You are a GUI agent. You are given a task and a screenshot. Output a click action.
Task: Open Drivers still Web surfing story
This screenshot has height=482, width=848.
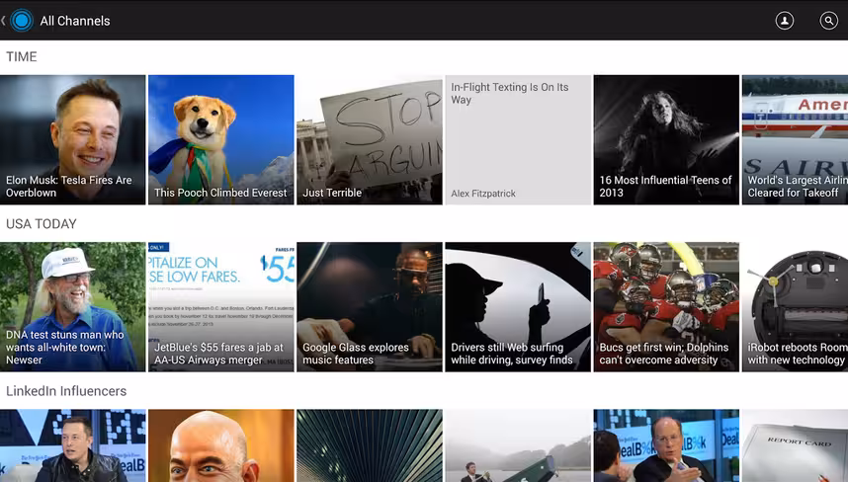coord(518,306)
